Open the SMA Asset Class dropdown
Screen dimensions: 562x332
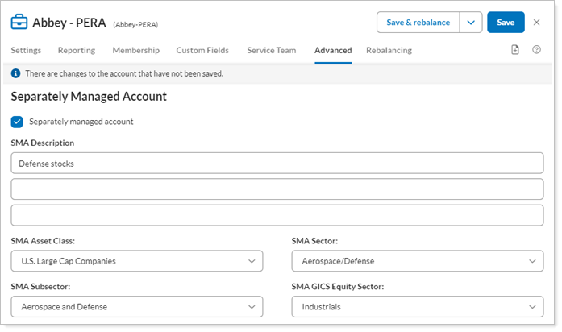click(137, 261)
